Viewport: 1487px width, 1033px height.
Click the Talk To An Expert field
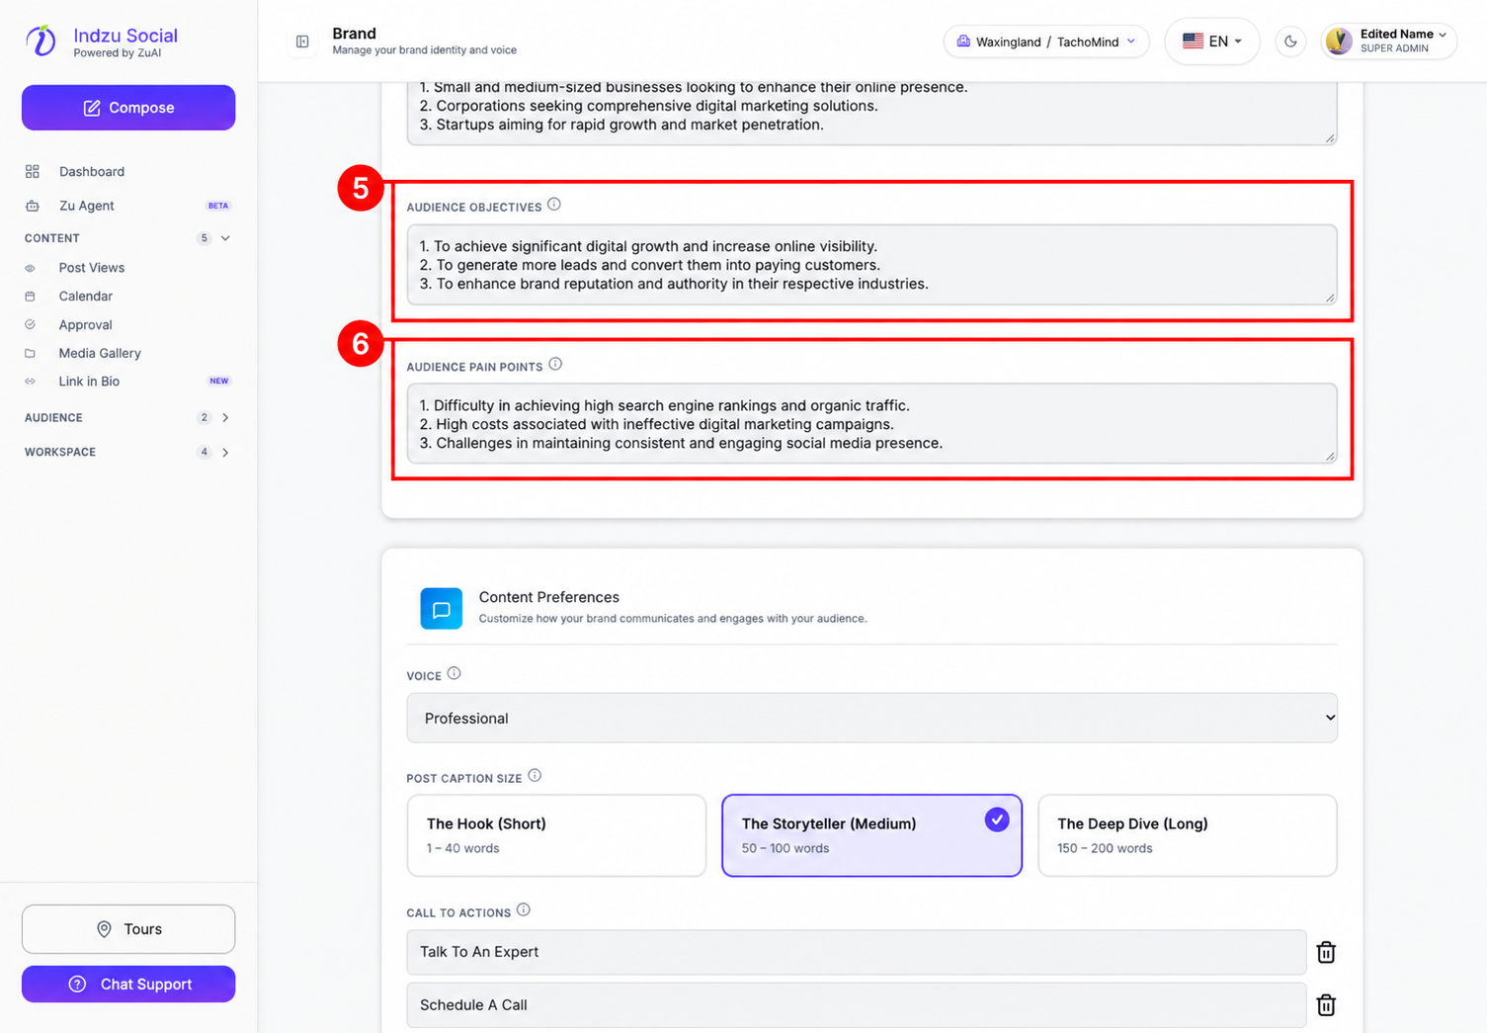click(x=856, y=953)
